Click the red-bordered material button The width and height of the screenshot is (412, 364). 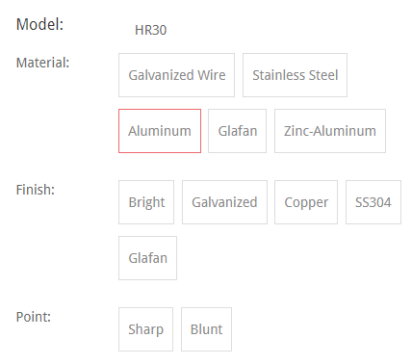(160, 131)
